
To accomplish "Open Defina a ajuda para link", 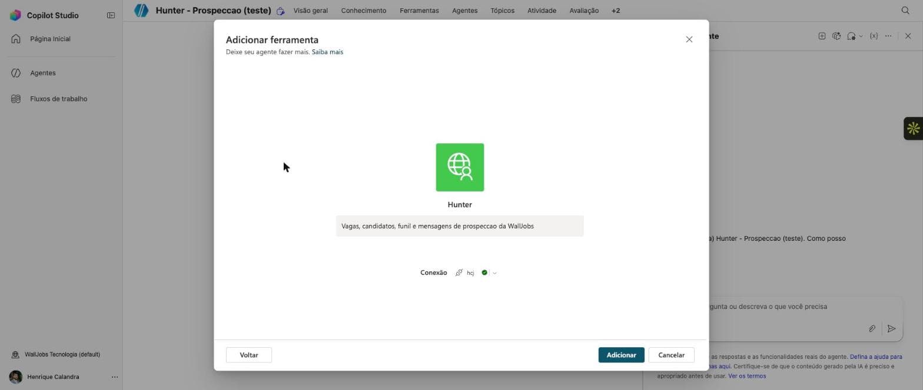I will pyautogui.click(x=876, y=357).
